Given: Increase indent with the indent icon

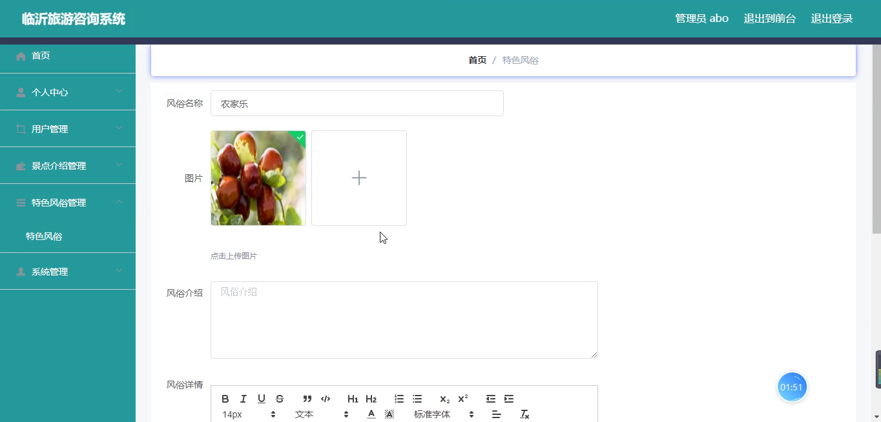Looking at the screenshot, I should click(x=509, y=399).
